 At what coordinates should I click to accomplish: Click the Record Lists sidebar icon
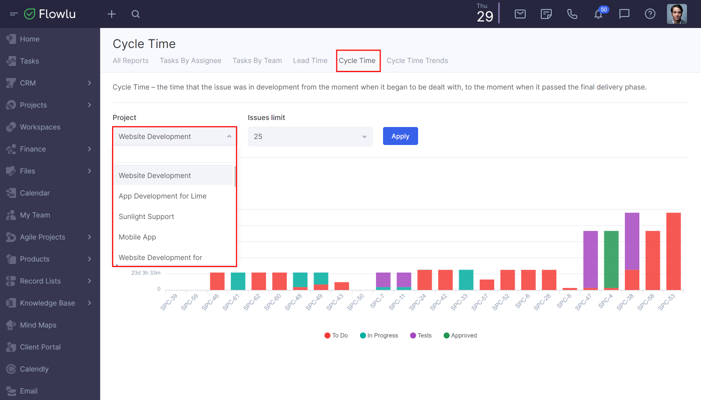pyautogui.click(x=11, y=281)
